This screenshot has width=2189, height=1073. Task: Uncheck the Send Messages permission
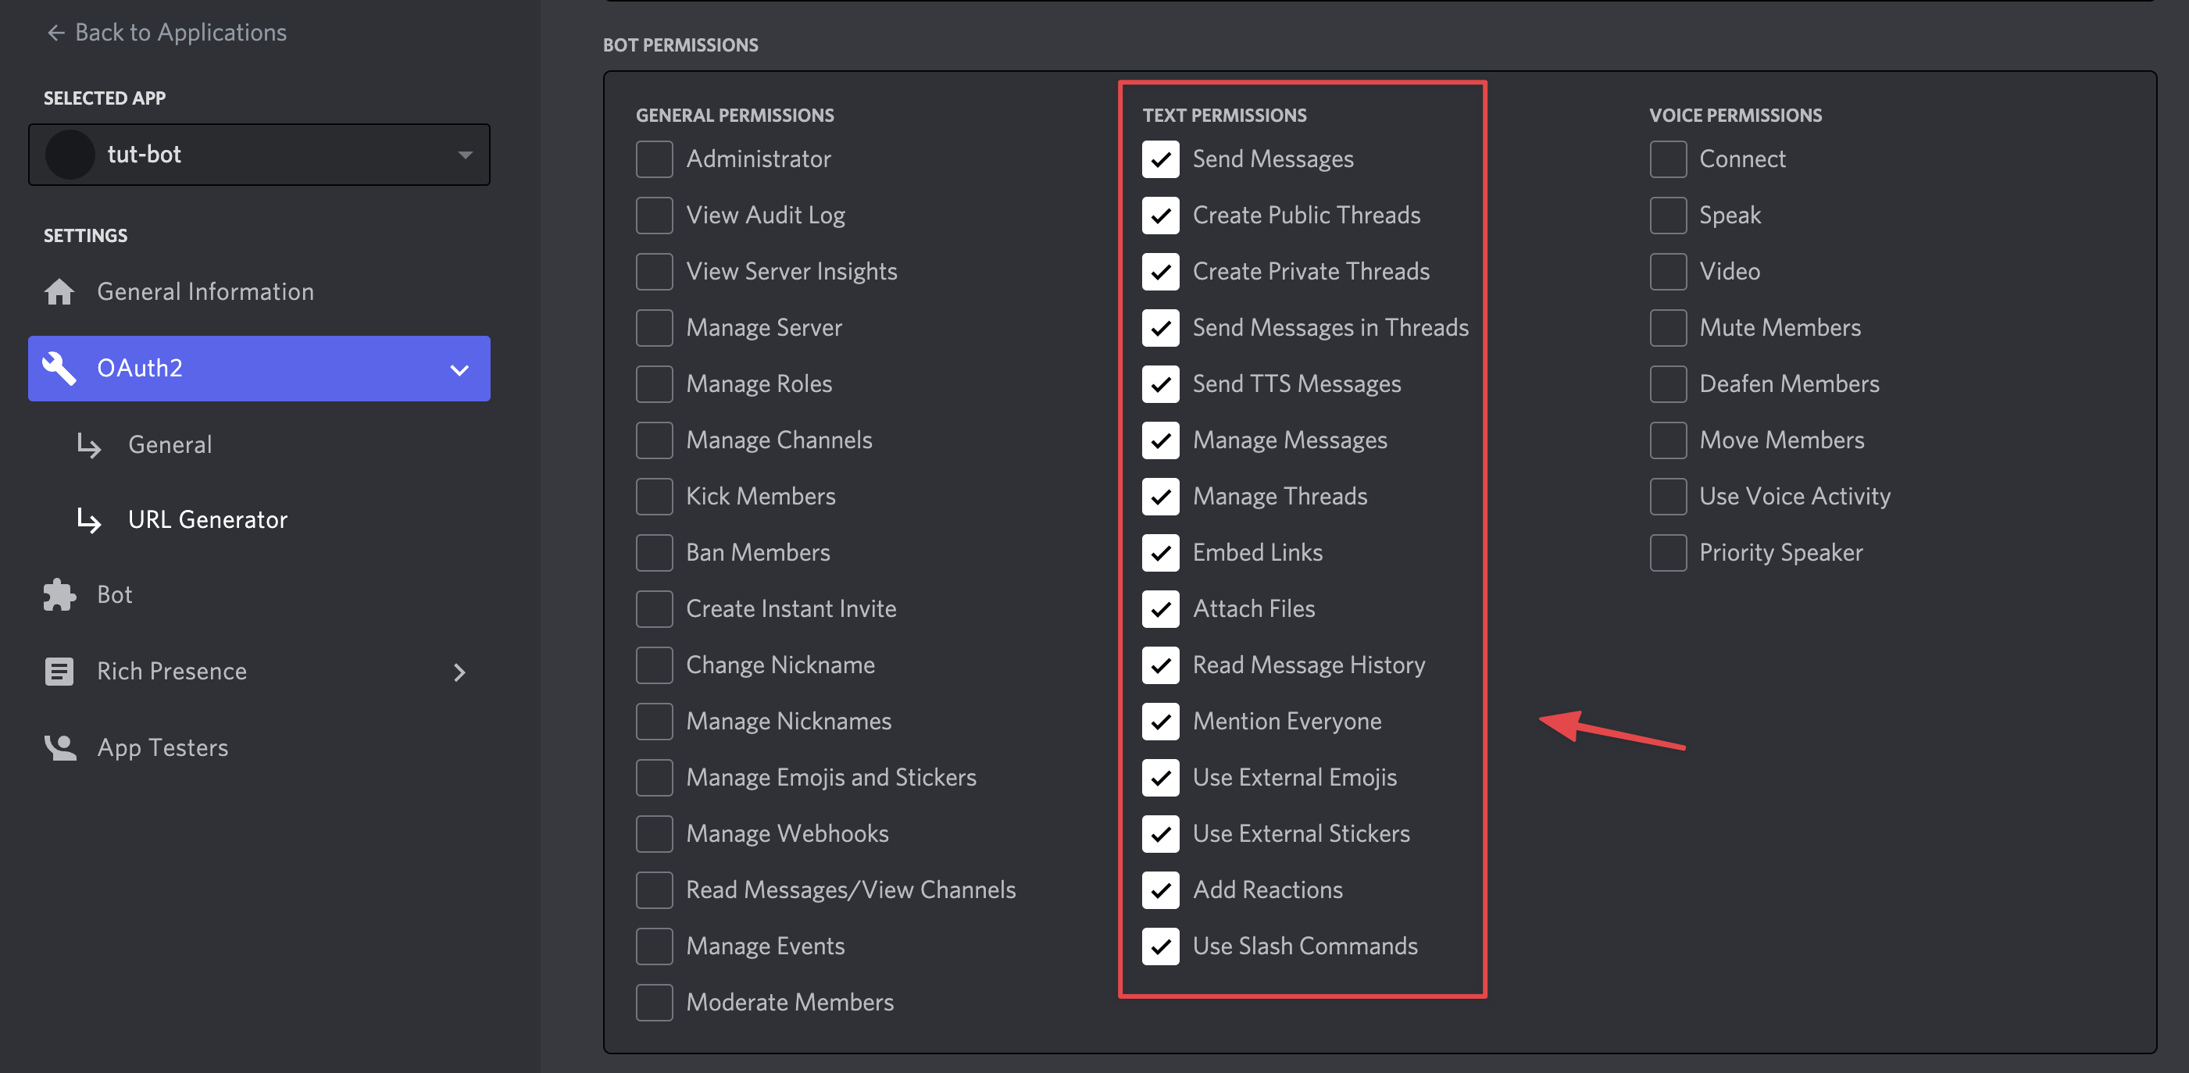[x=1160, y=159]
